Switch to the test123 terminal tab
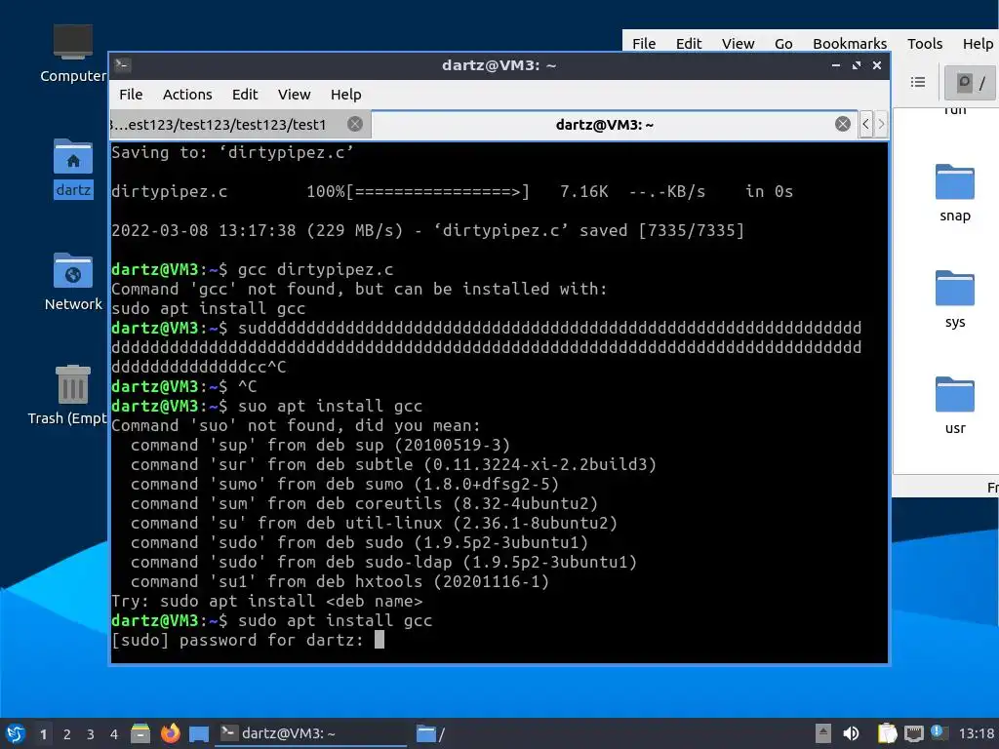 pos(241,124)
